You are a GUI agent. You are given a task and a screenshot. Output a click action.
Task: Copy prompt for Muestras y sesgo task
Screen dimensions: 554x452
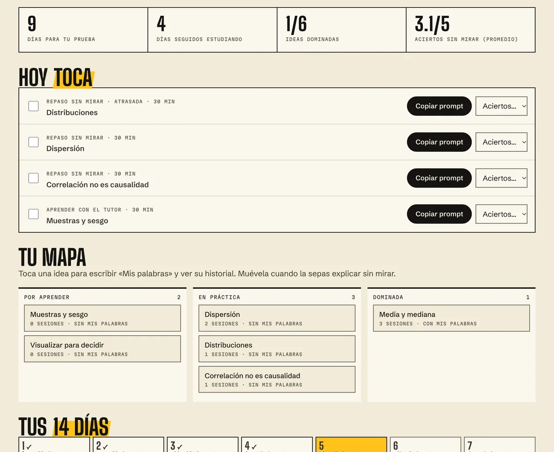pyautogui.click(x=439, y=214)
